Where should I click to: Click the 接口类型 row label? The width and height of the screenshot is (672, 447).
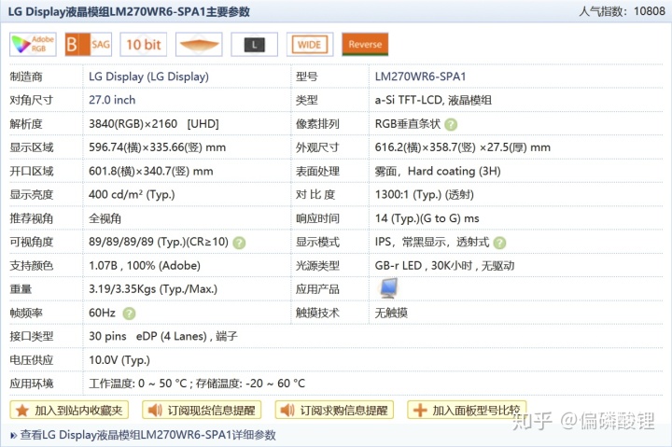click(32, 337)
